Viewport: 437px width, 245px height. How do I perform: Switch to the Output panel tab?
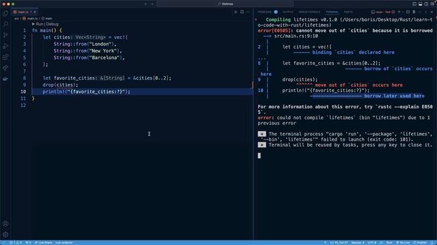288,12
